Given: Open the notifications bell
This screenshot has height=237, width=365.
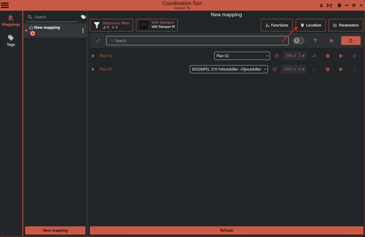Looking at the screenshot, I should (339, 5).
